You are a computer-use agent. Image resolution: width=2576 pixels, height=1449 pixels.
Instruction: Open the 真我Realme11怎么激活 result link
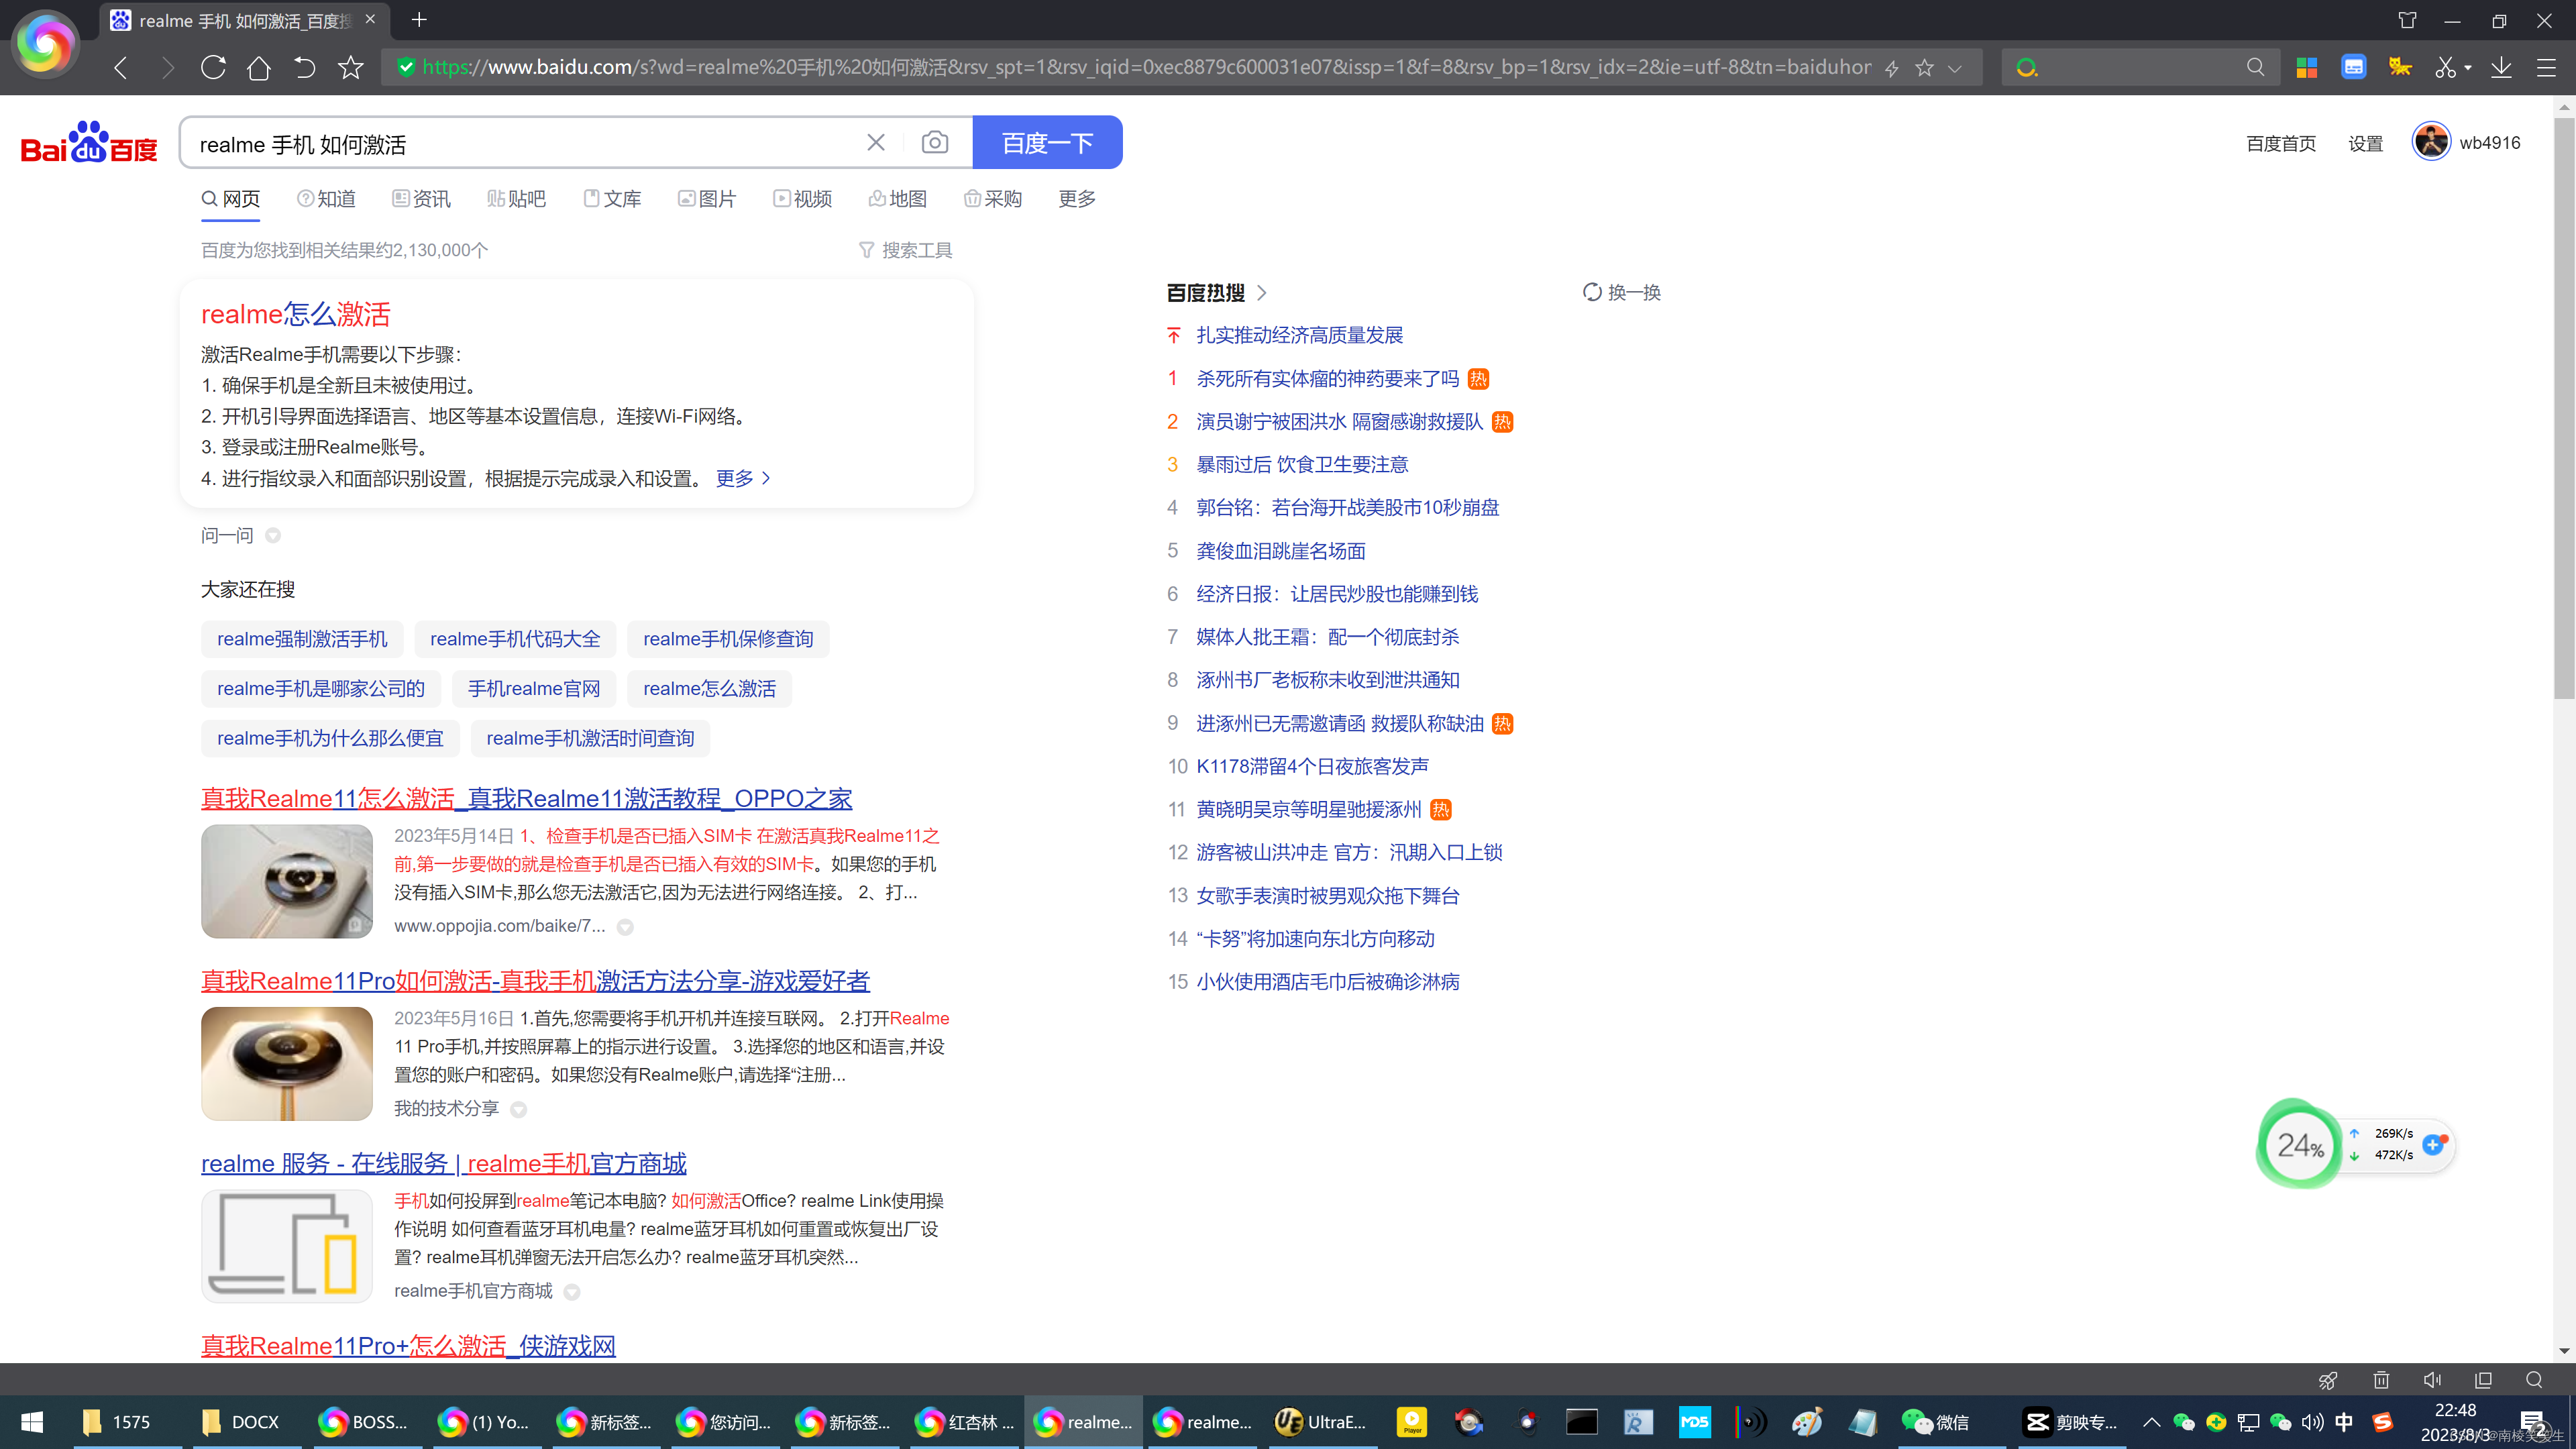(x=526, y=798)
